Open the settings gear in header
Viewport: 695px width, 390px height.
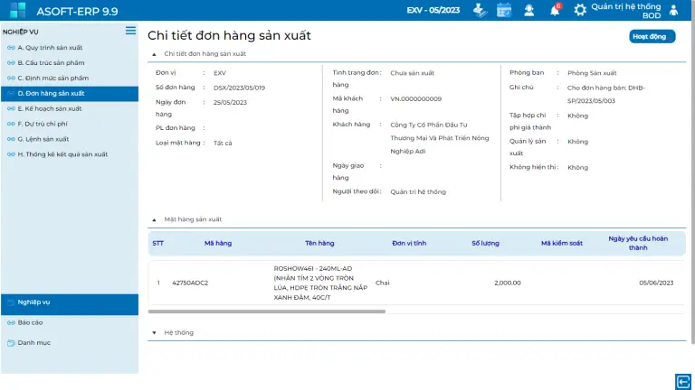tap(580, 10)
